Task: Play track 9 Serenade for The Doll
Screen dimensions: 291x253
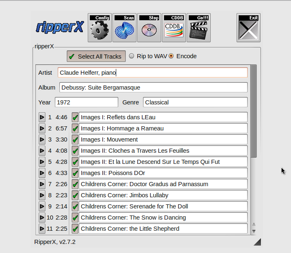Action: (x=42, y=206)
